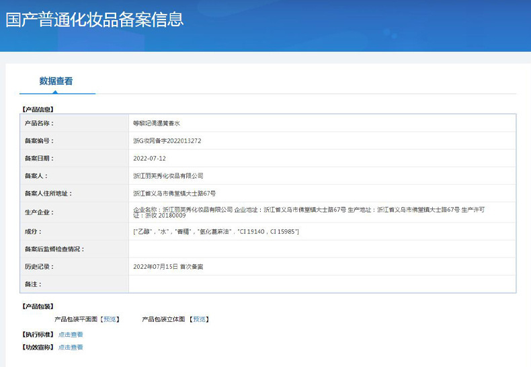The width and height of the screenshot is (531, 367).
Task: Select the page title 国产普通化妆品备案信息
Action: 95,19
